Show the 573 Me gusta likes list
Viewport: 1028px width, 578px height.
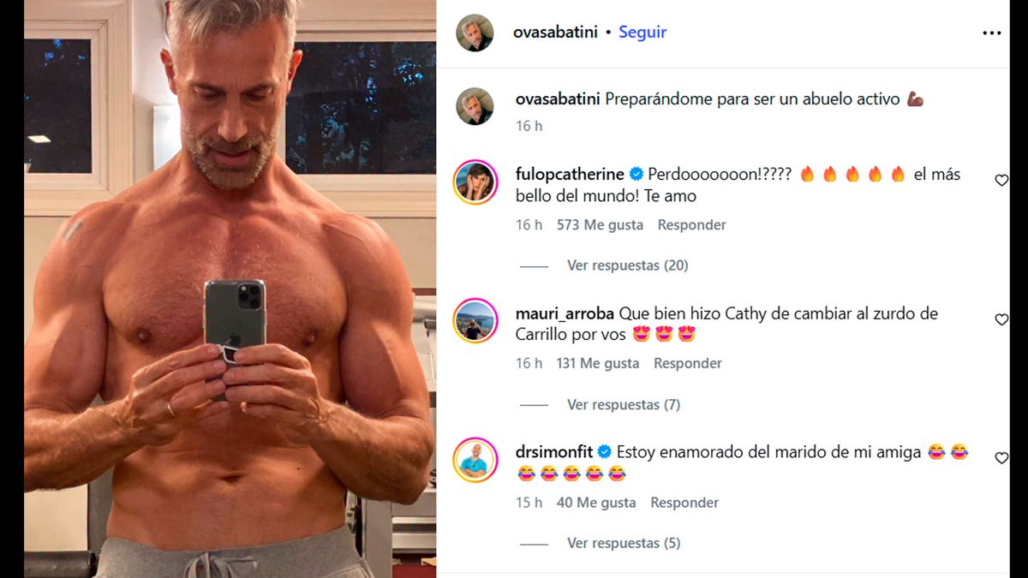coord(599,224)
